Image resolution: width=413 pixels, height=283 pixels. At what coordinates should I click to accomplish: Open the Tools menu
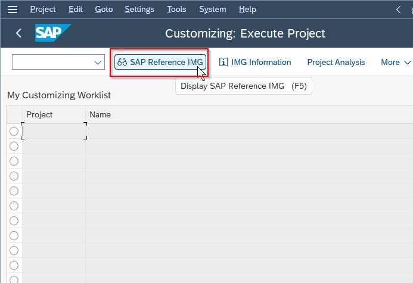click(176, 10)
